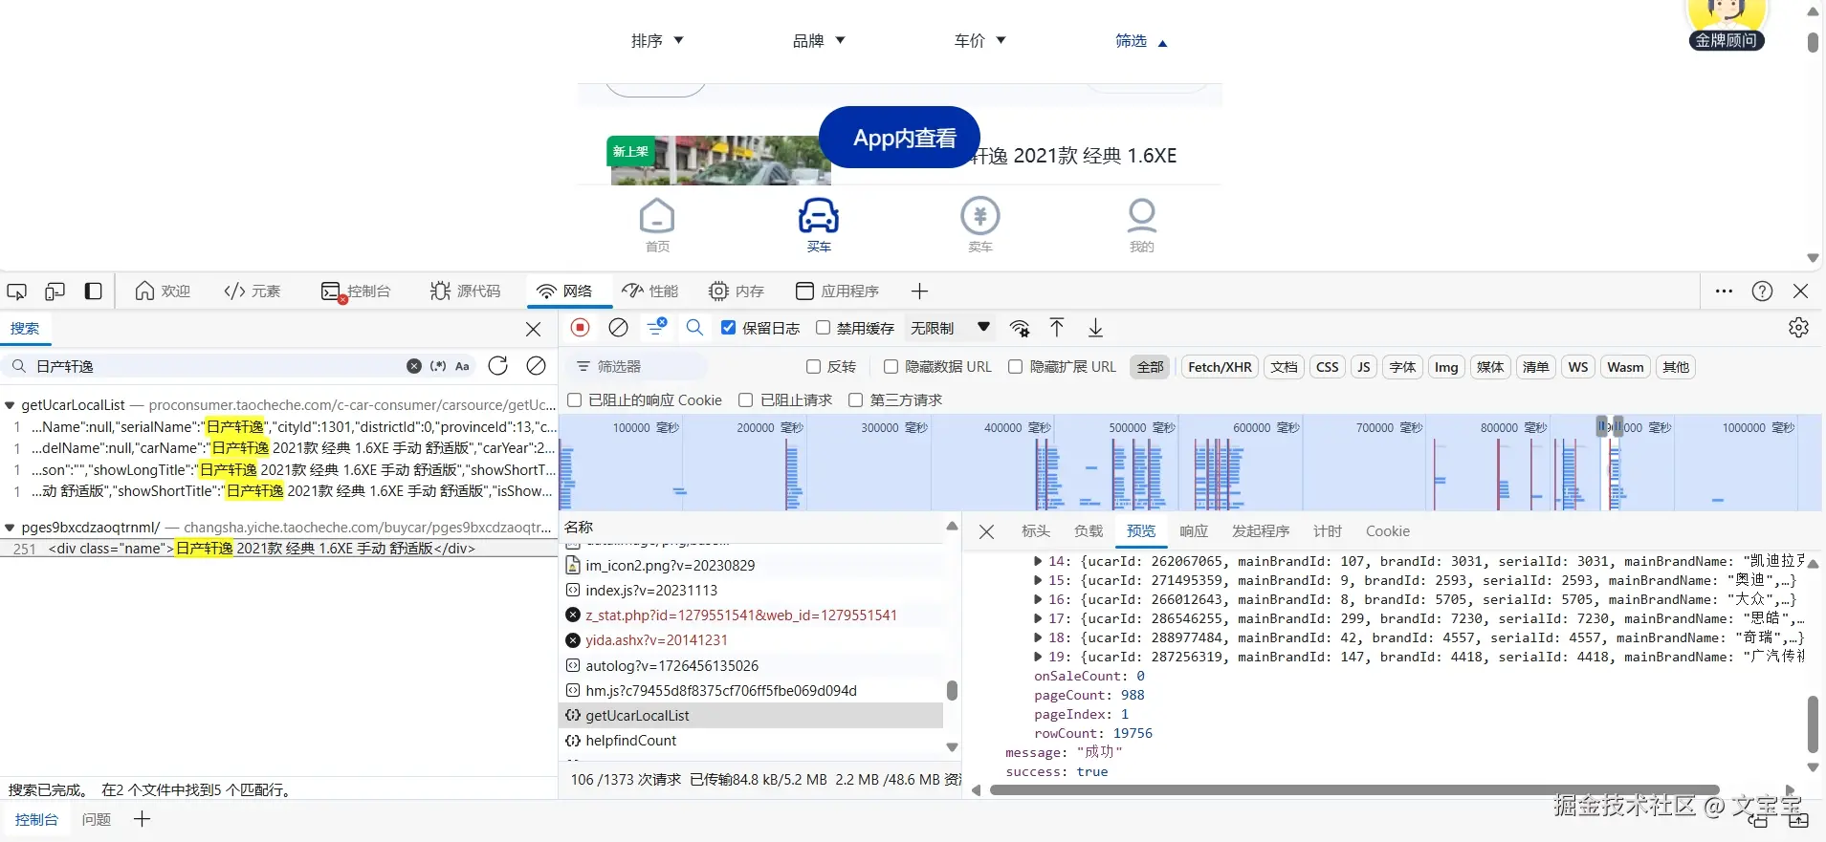Clear search results circle-slash icon
The image size is (1826, 842).
(x=537, y=366)
